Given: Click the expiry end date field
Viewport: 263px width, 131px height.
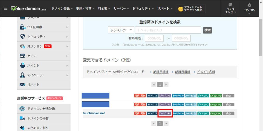Looking at the screenshot, I should 181,38.
